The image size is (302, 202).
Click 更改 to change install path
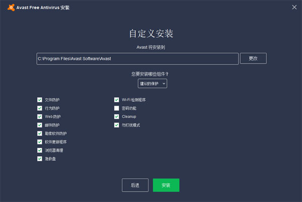(253, 58)
